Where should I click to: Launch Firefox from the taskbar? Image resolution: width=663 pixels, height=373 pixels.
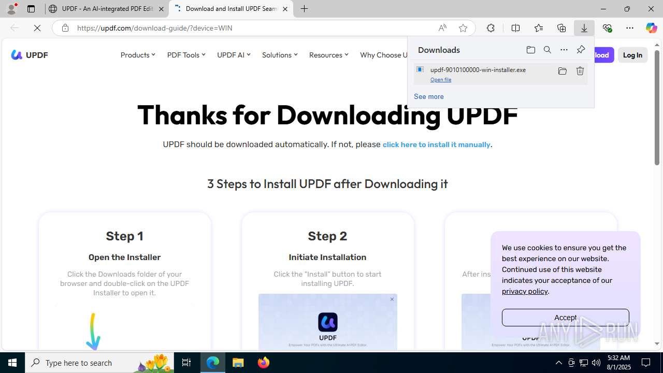point(264,363)
